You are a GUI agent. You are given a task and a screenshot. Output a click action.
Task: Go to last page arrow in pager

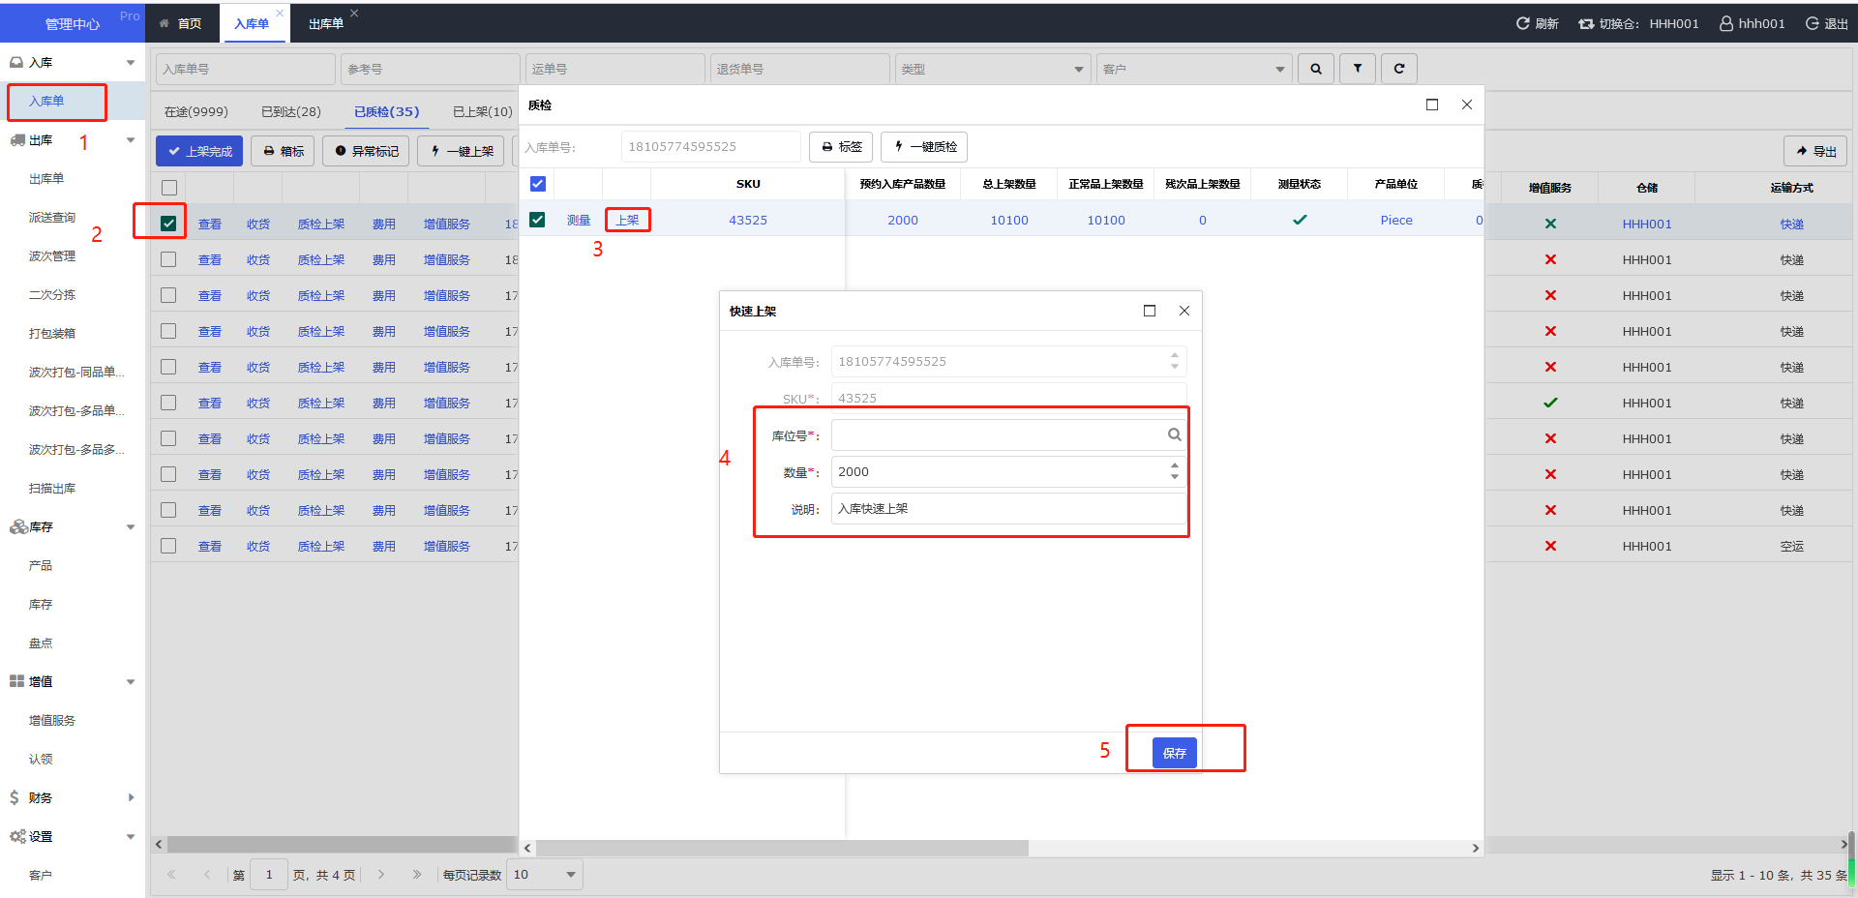(x=417, y=875)
